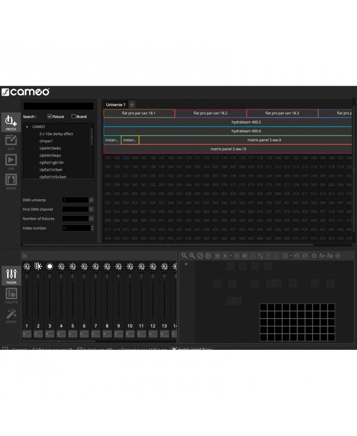This screenshot has width=357, height=436.
Task: Toggle the Off button under fader 8
Action: tap(107, 334)
